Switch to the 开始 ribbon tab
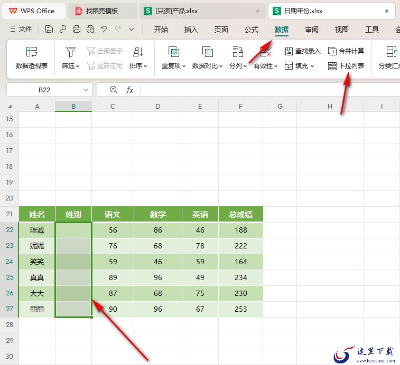This screenshot has width=400, height=365. pyautogui.click(x=161, y=30)
